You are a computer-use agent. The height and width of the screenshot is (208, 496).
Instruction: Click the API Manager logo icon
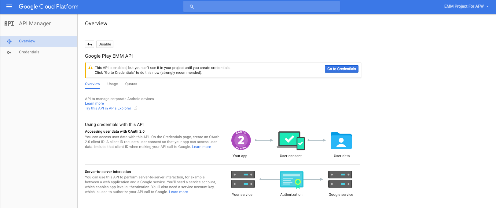9,23
